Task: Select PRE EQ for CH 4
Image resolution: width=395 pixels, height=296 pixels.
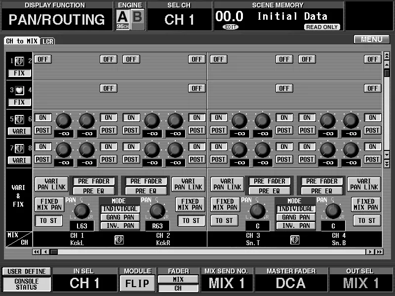Action: coord(322,191)
